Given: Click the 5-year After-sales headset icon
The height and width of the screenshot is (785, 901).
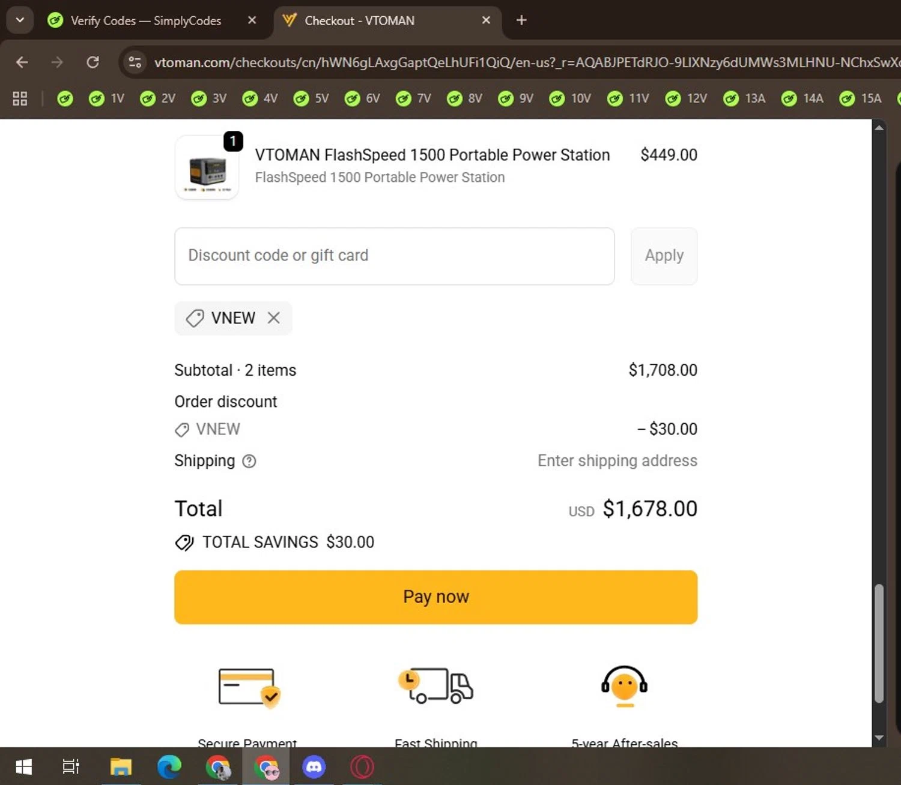Looking at the screenshot, I should [x=625, y=687].
